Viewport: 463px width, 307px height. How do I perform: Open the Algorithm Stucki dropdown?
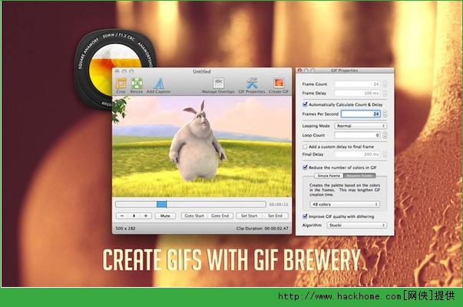(357, 225)
